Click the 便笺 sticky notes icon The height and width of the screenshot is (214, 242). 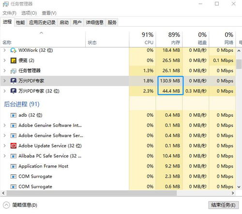[x=13, y=61]
